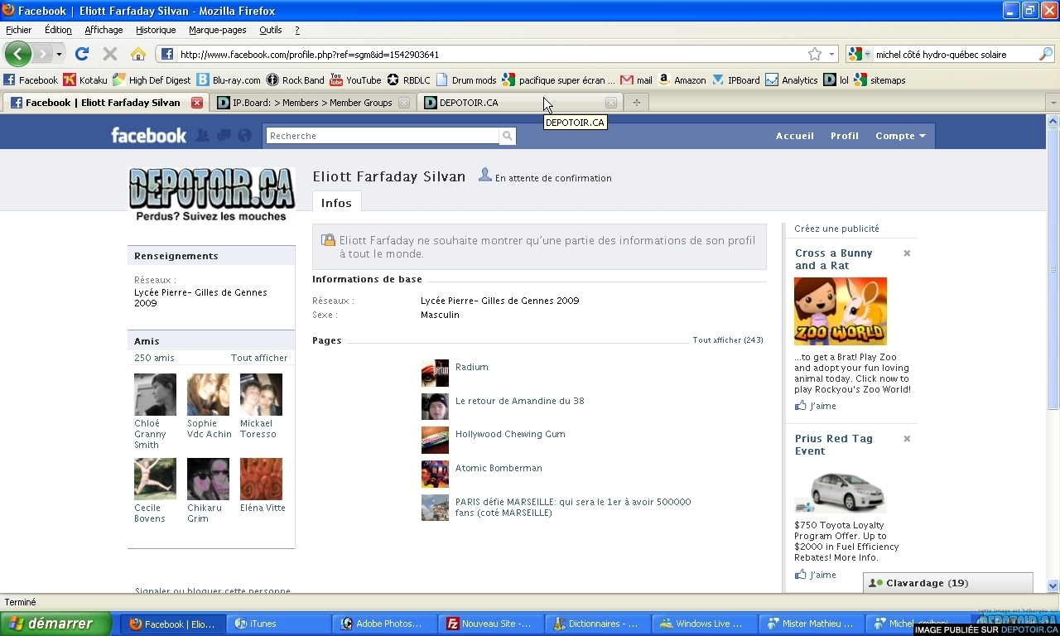The width and height of the screenshot is (1060, 636).
Task: Switch to Adobe Photoshop taskbar button
Action: click(x=384, y=624)
